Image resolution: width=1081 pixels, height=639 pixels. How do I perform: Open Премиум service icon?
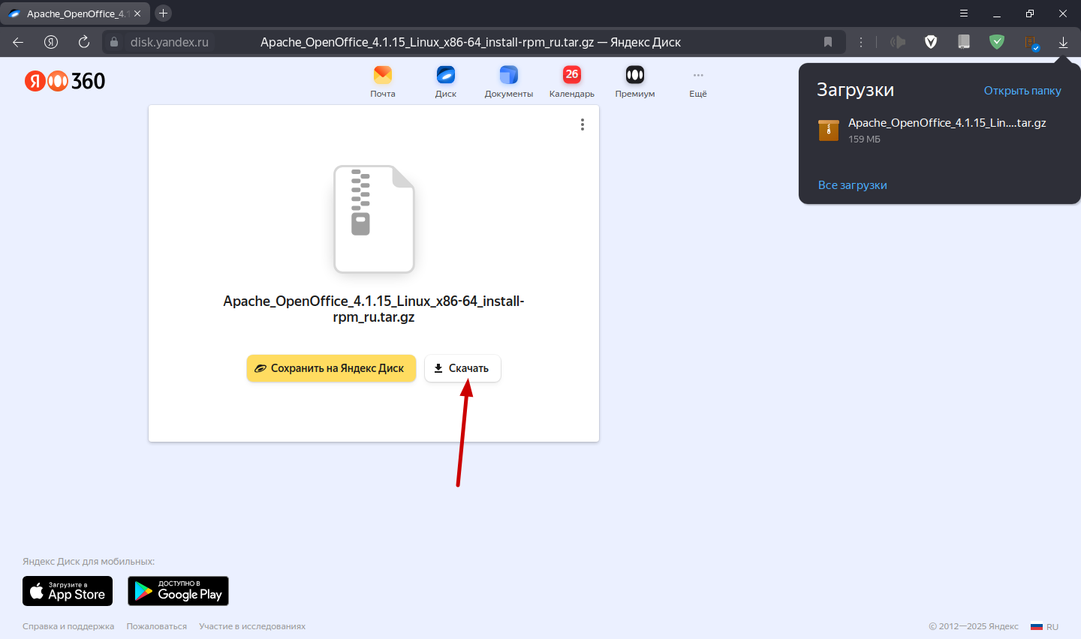coord(635,81)
